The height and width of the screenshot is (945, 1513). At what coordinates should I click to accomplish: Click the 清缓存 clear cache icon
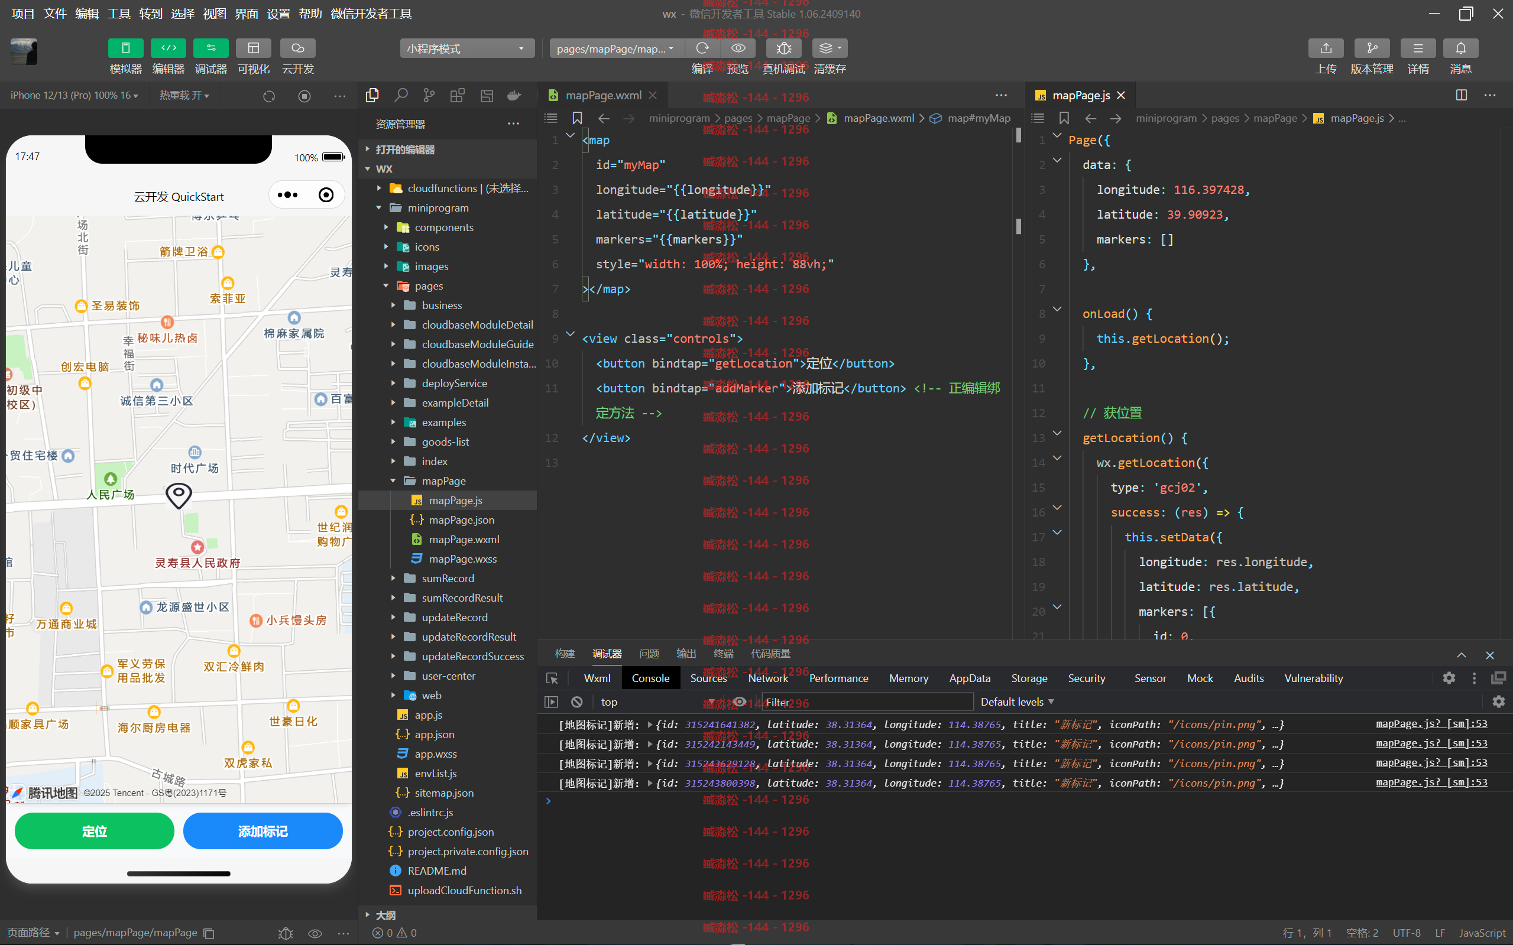coord(830,48)
